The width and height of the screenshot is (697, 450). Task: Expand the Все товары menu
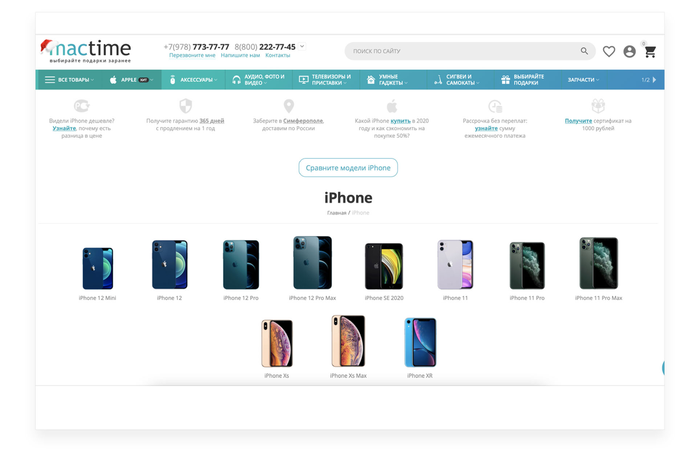tap(69, 80)
